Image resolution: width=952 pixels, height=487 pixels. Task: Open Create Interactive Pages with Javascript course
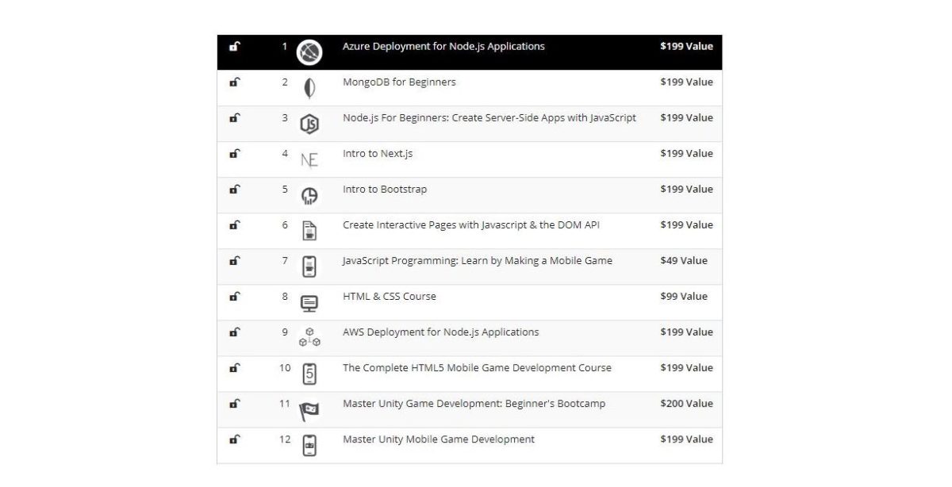point(470,224)
